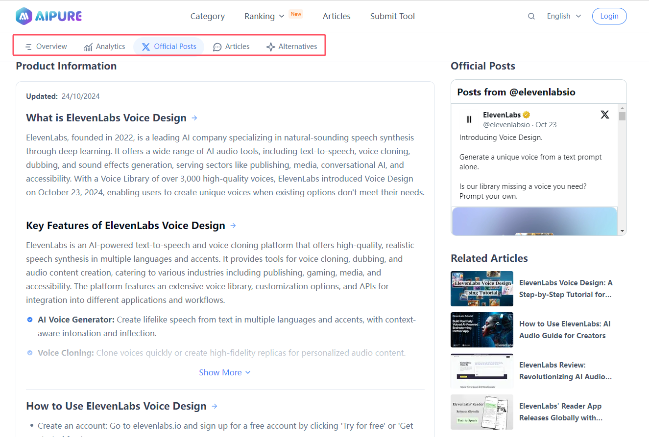Screen dimensions: 649x437
Task: Open 'ElevenLabs Voice Design: A Step-by-Step Tutorial' article
Action: click(566, 289)
